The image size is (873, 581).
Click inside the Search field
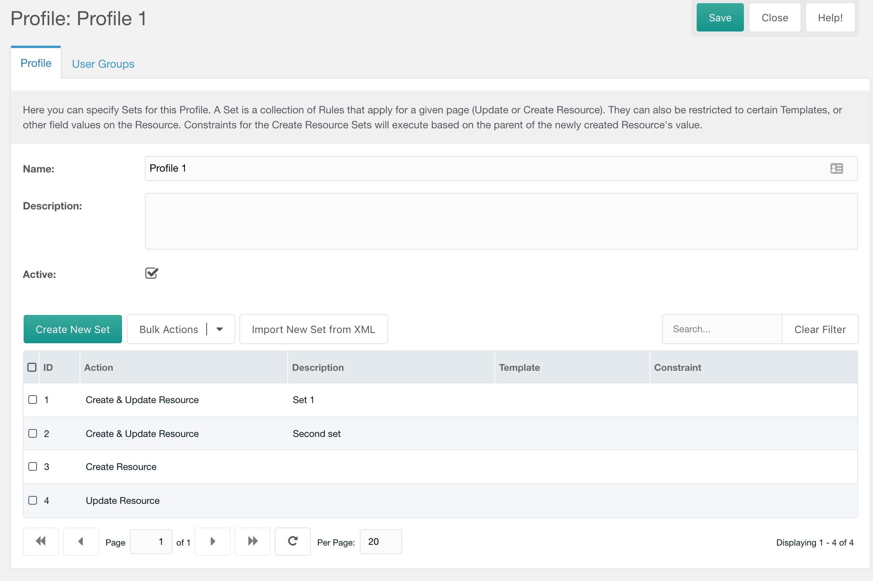pos(722,329)
